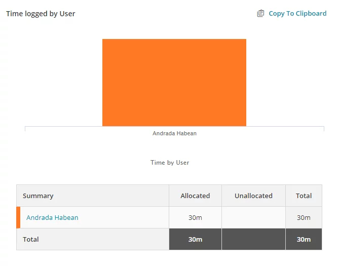Screen dimensions: 339x266
Task: Select the Unallocated column header
Action: [x=253, y=196]
